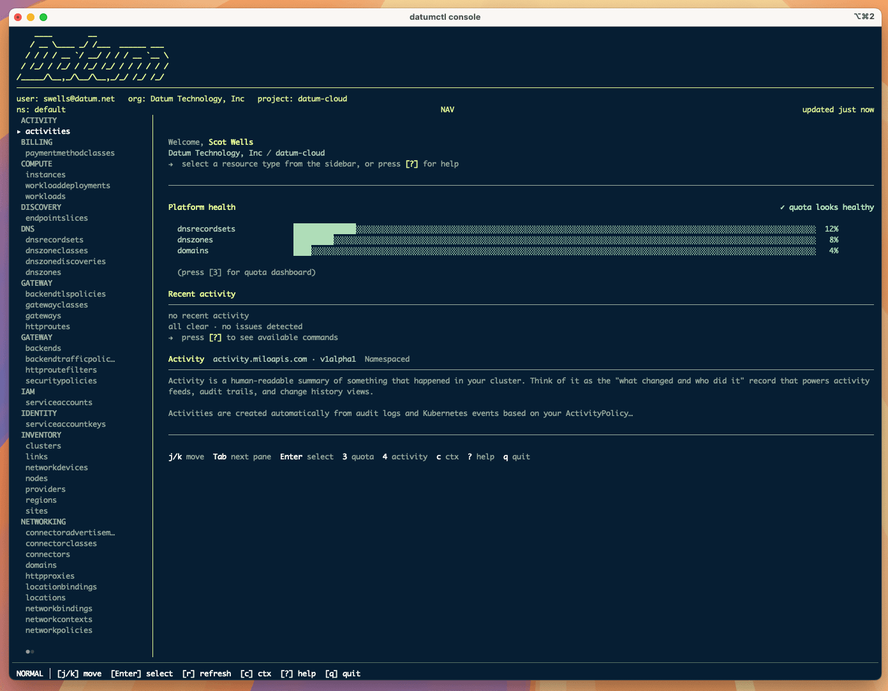Open locations in sidebar
The height and width of the screenshot is (691, 888).
(45, 598)
